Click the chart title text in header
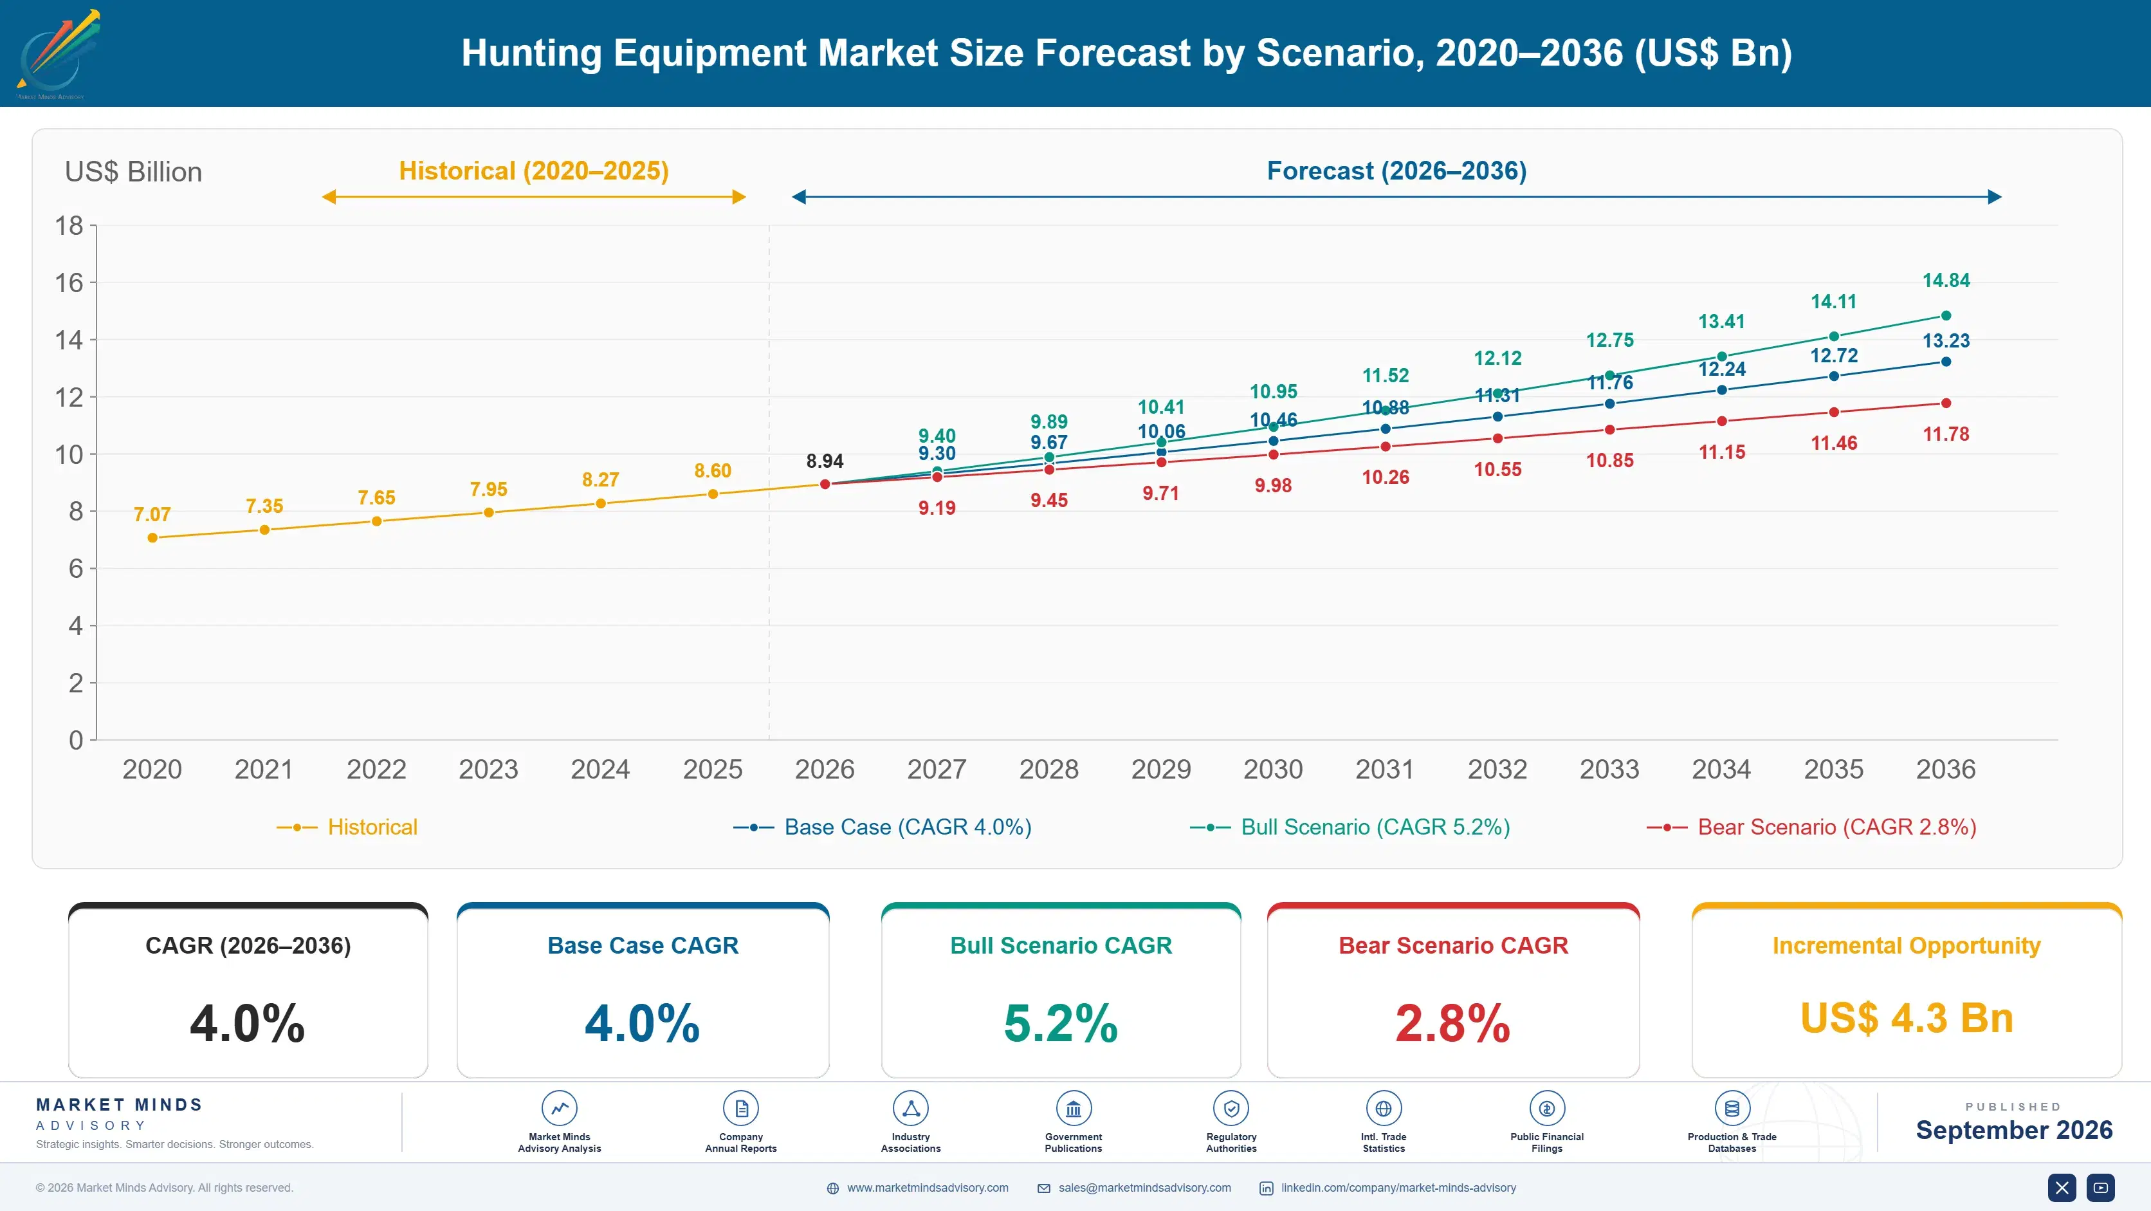The image size is (2151, 1211). coord(1126,53)
